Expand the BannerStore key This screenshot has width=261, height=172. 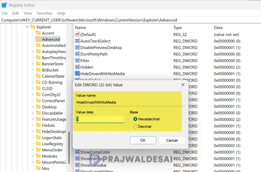pos(33,64)
